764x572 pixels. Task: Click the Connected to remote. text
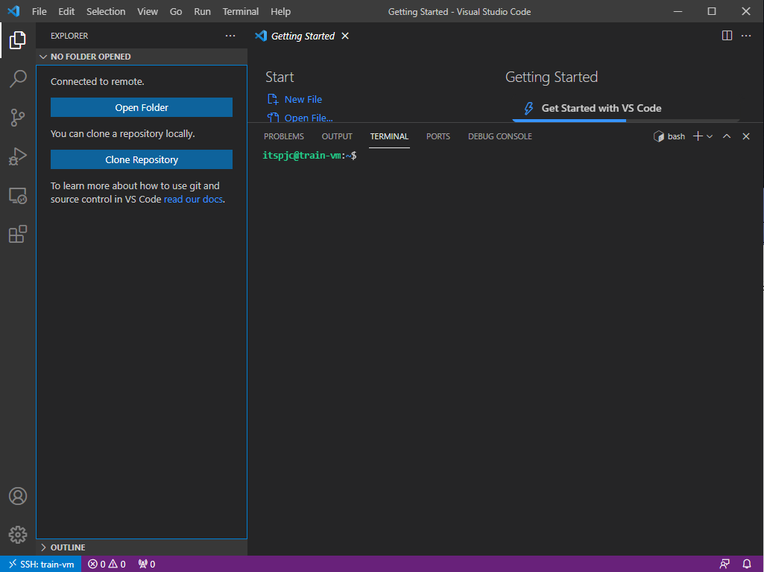click(x=97, y=81)
